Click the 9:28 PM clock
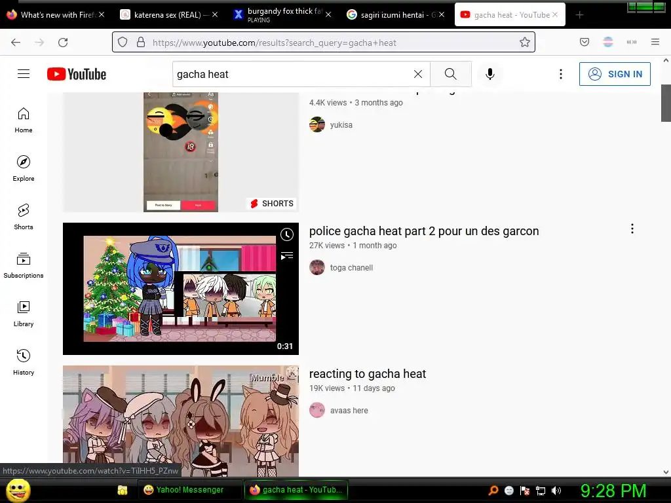The height and width of the screenshot is (503, 671). tap(613, 490)
